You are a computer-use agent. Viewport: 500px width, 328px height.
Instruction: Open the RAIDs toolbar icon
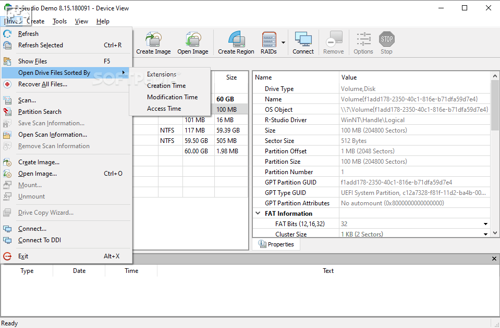(x=269, y=43)
